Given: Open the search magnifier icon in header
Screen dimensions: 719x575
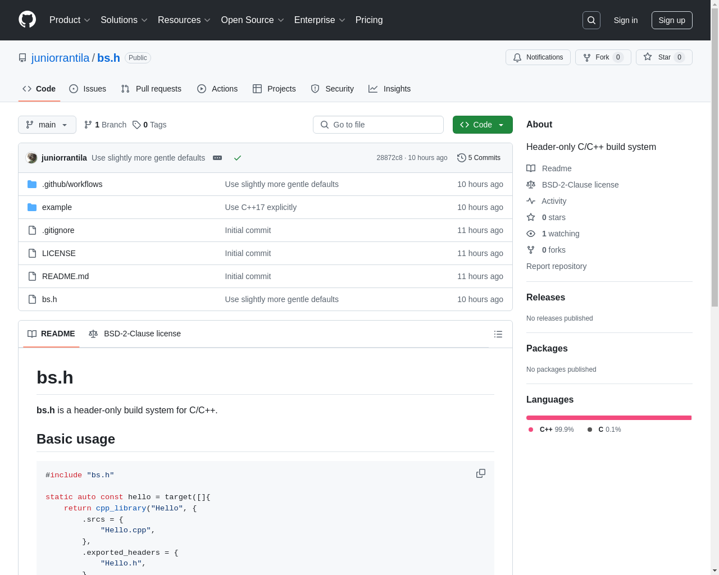Looking at the screenshot, I should pyautogui.click(x=591, y=20).
